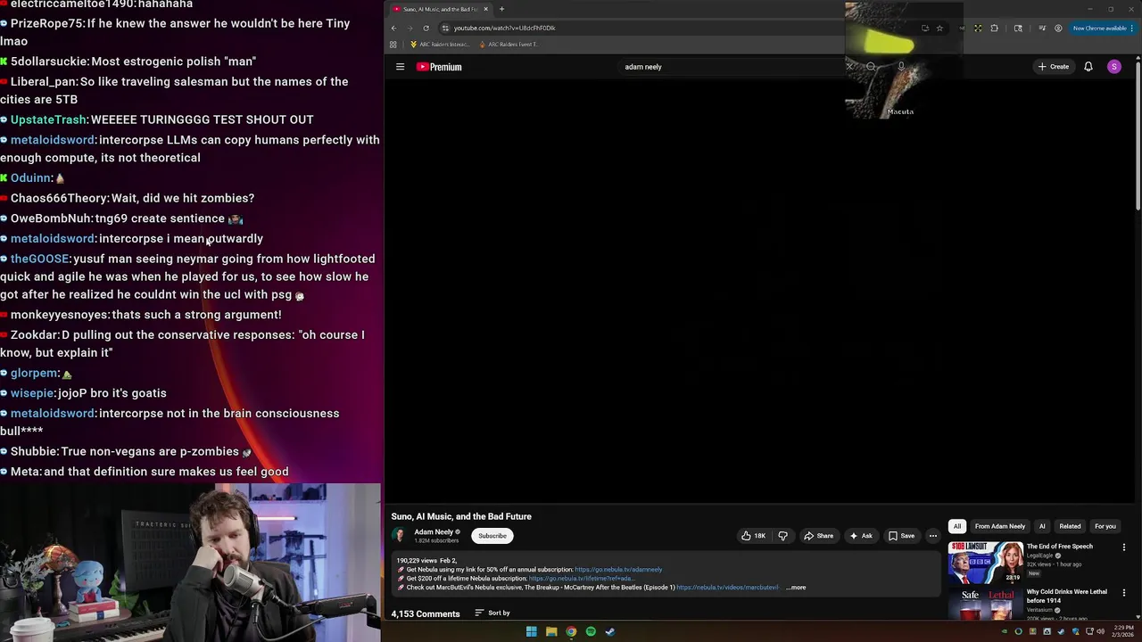Open the first ARC Raiders Interactive bookmark
The image size is (1142, 642).
[x=440, y=45]
